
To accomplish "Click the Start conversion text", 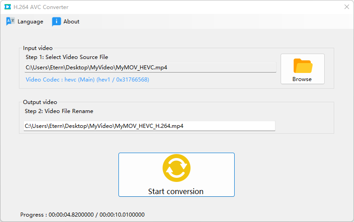I will pyautogui.click(x=176, y=191).
